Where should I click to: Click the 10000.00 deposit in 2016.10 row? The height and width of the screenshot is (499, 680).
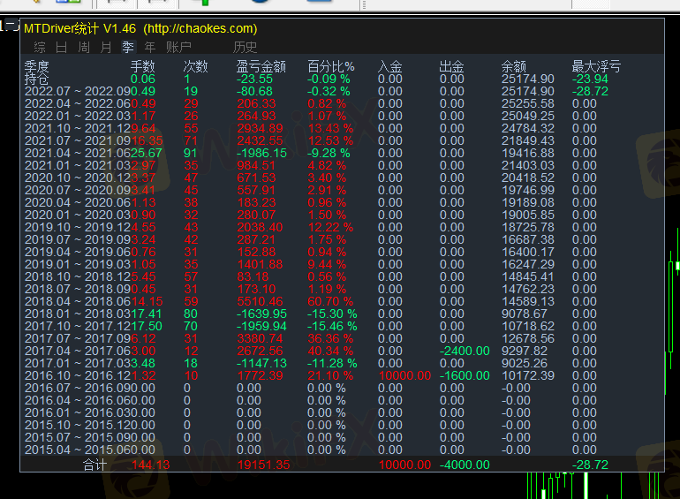click(x=404, y=375)
